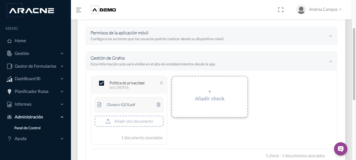
Task: Click the document icon beside Glosario IQOS.pdf
Action: (99, 105)
